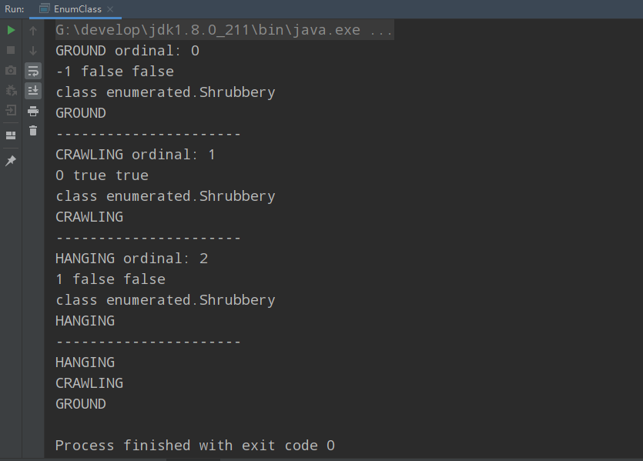Toggle scroll to end of console
Image resolution: width=643 pixels, height=461 pixels.
(x=33, y=91)
